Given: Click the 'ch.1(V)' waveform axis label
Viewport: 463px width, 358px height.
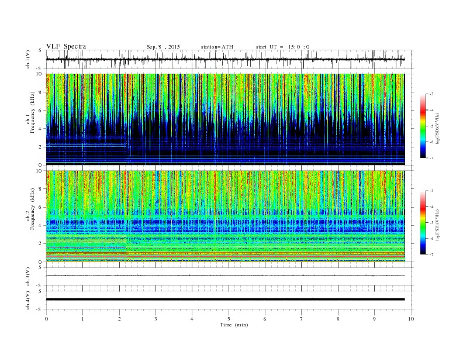Looking at the screenshot, I should click(x=27, y=59).
